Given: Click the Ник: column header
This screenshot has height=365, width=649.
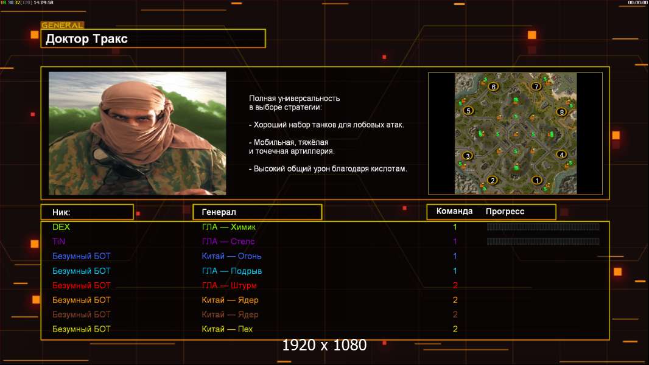Looking at the screenshot, I should point(87,212).
